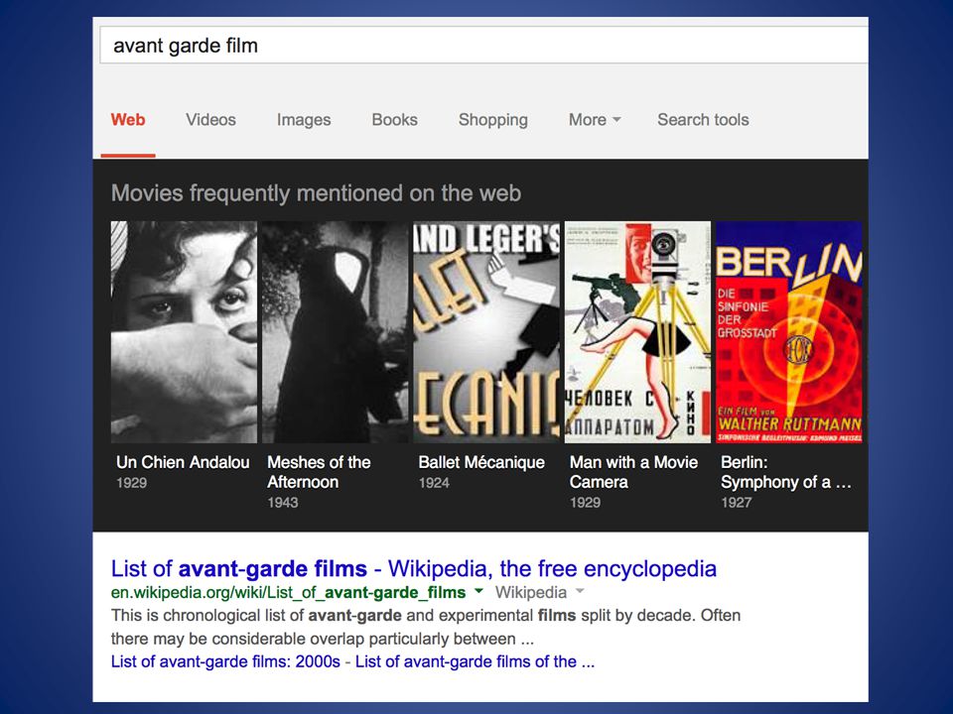
Task: Click the Man with a Movie Camera title
Action: pos(633,472)
